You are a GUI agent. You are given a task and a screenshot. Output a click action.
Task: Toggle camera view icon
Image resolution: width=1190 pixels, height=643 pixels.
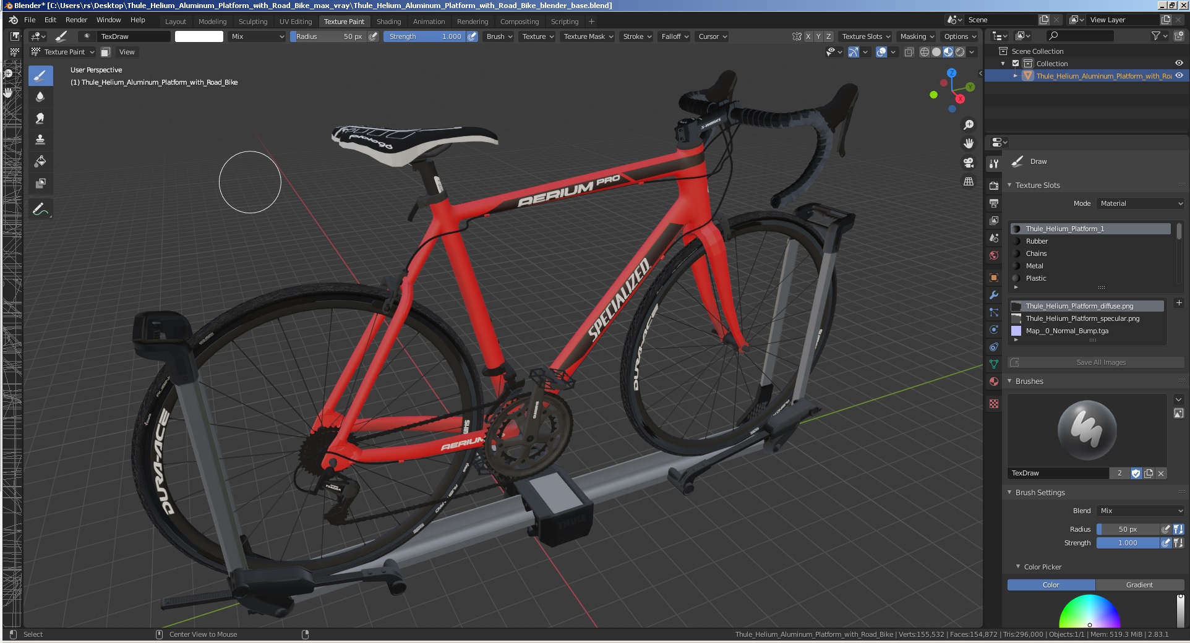[x=969, y=163]
